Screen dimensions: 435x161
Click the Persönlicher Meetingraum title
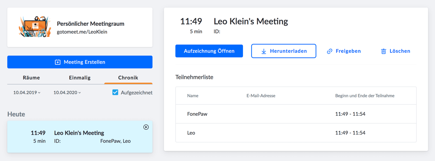[x=90, y=24]
